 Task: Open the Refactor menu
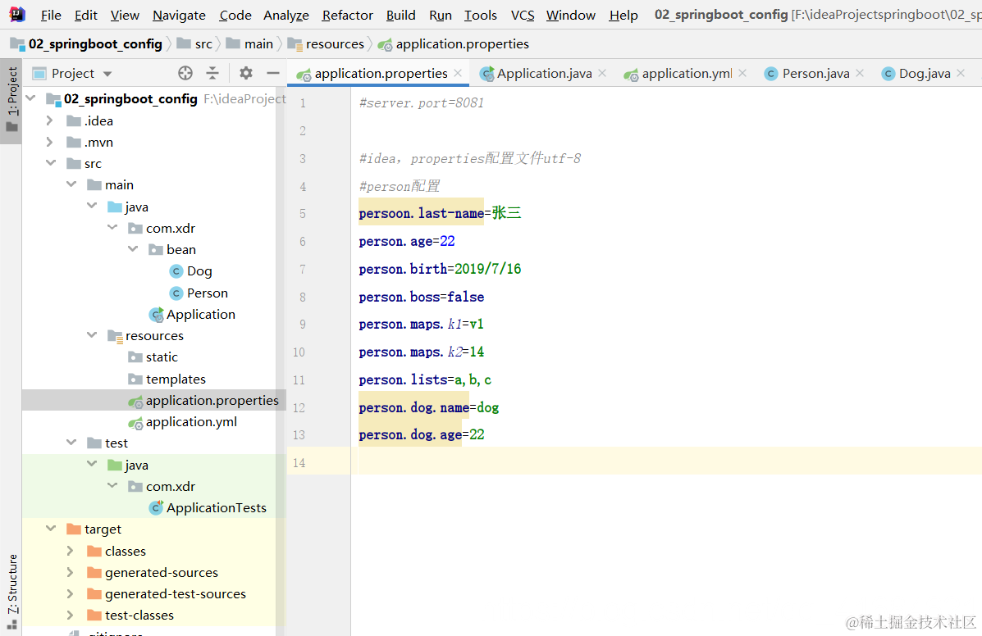(x=348, y=15)
